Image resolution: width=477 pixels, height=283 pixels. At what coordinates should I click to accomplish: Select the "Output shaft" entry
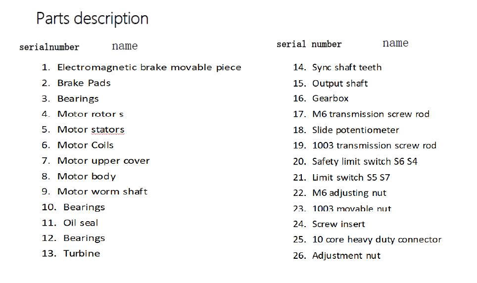340,84
